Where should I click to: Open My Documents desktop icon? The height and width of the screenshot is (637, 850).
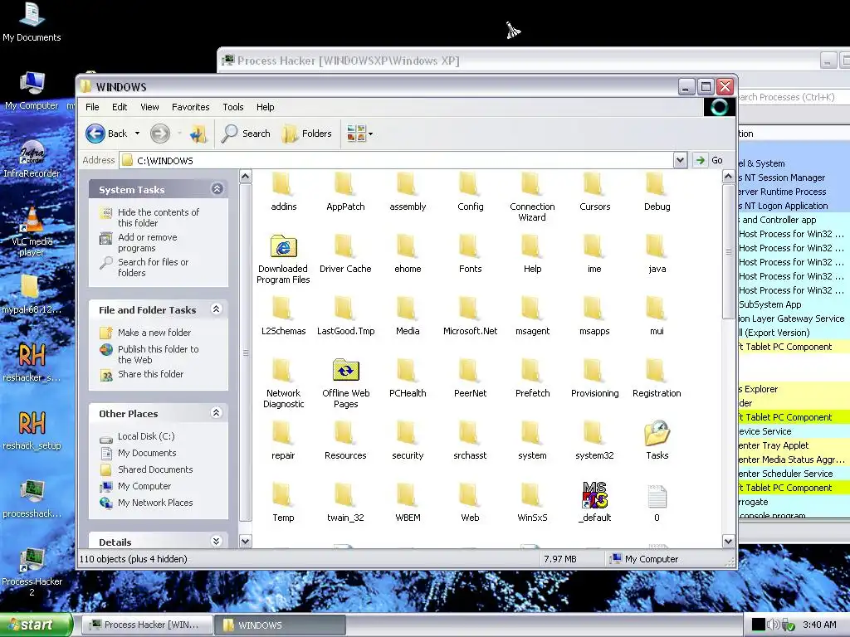(x=32, y=22)
